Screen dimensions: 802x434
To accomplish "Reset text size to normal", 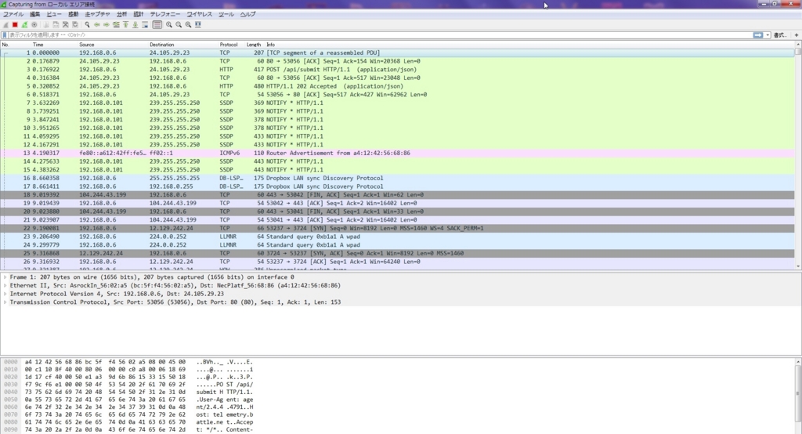I will tap(188, 24).
